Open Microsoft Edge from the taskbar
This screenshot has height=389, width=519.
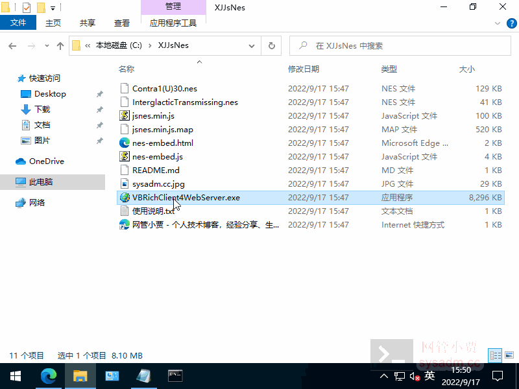click(48, 376)
